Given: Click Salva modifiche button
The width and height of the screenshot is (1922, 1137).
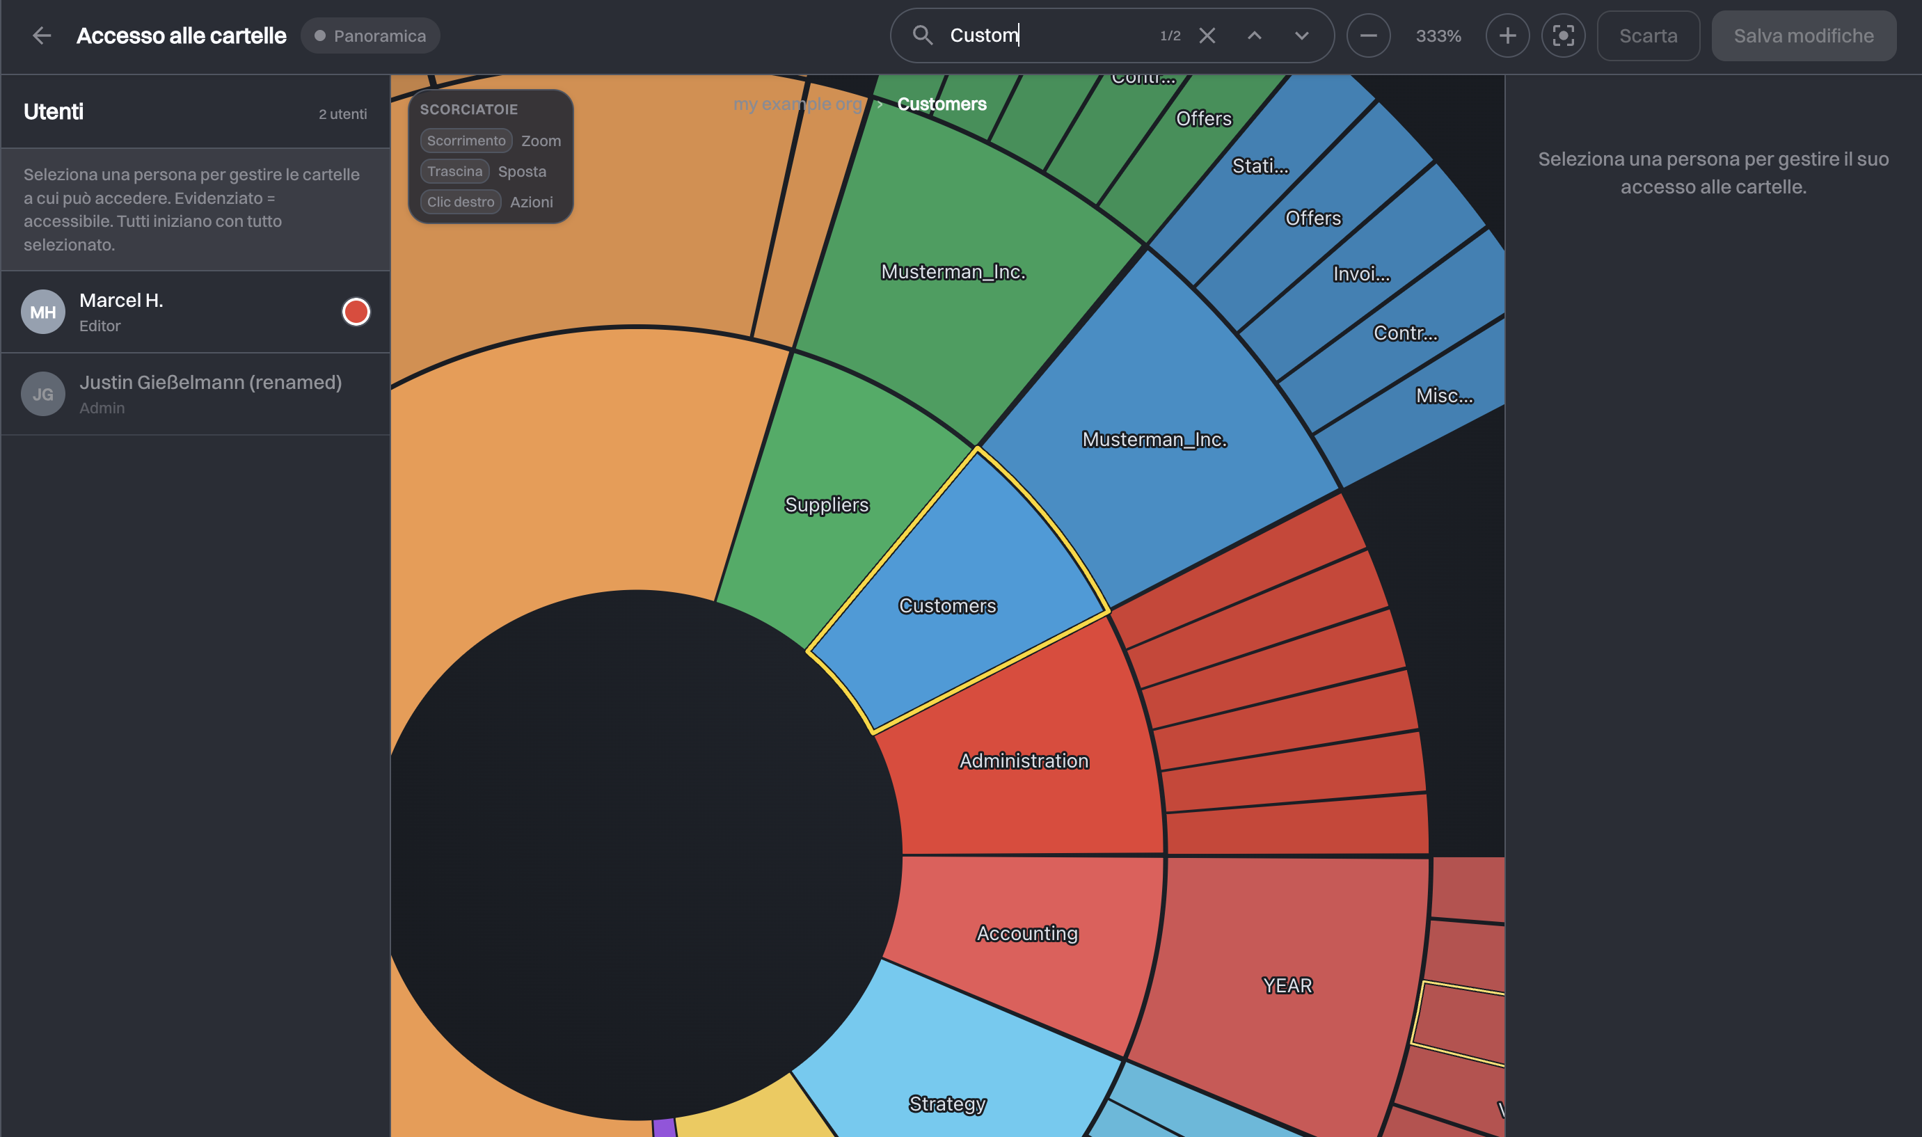Looking at the screenshot, I should coord(1803,35).
